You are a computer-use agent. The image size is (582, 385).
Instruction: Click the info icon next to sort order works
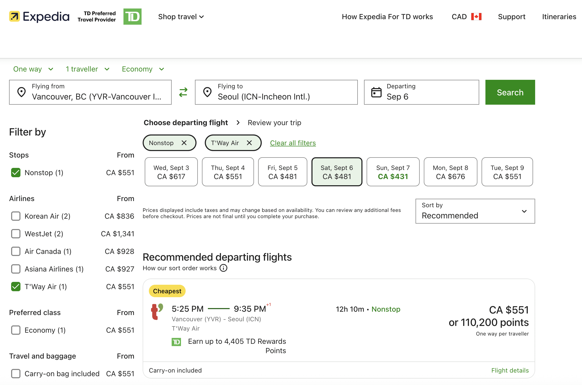coord(223,268)
